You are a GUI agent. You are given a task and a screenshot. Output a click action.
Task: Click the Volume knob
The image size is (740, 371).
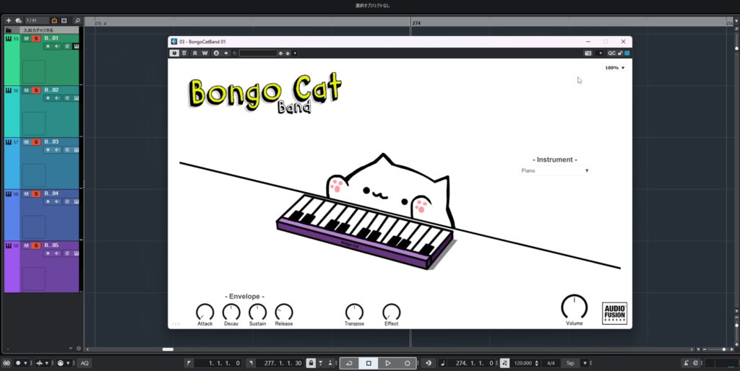pyautogui.click(x=574, y=307)
